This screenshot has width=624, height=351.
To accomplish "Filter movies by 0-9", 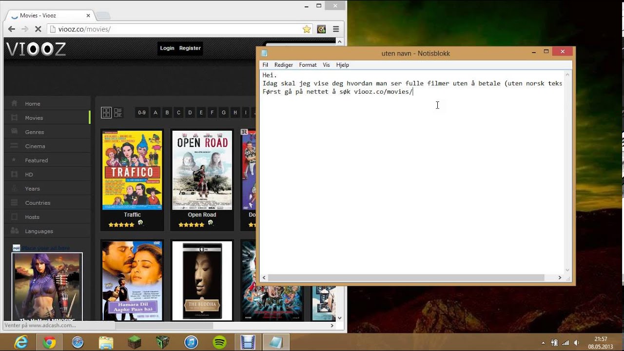I will pyautogui.click(x=142, y=113).
